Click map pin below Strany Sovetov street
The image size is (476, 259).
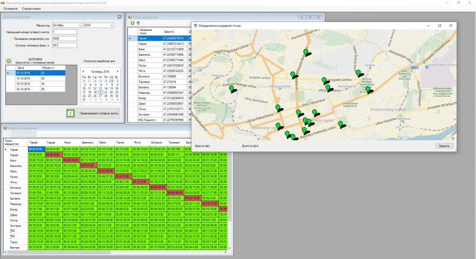(359, 73)
